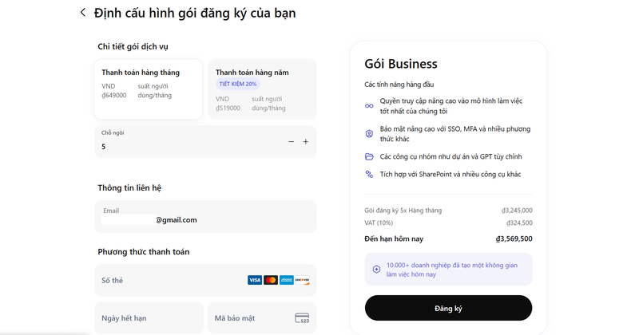Click 'Gói đăng ký 5x Hàng tháng' line
639x335 pixels.
point(403,211)
